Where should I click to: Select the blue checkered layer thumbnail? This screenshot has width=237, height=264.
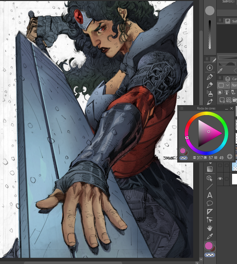(234, 165)
